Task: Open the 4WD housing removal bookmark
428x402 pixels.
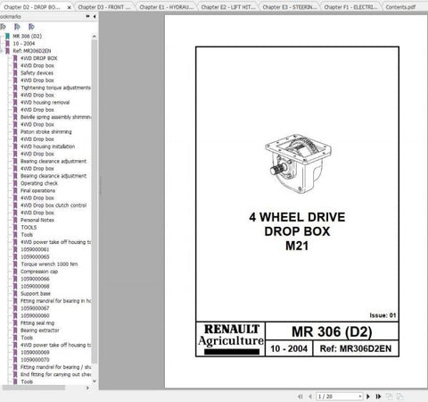Action: click(45, 103)
